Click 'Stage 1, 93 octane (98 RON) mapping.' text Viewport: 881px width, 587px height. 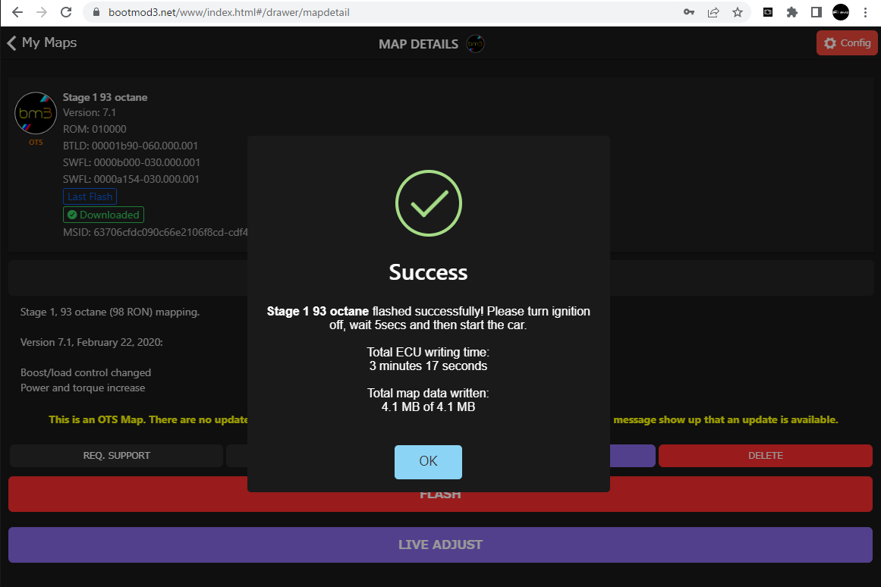pyautogui.click(x=110, y=312)
